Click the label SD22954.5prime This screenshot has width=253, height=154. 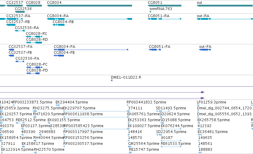[171, 132]
